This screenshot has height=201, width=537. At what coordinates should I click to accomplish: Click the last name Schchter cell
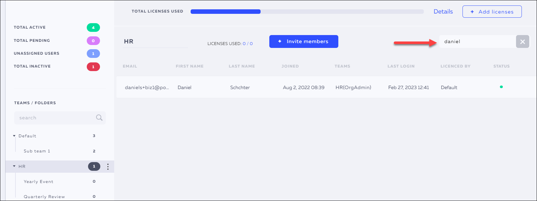click(240, 87)
